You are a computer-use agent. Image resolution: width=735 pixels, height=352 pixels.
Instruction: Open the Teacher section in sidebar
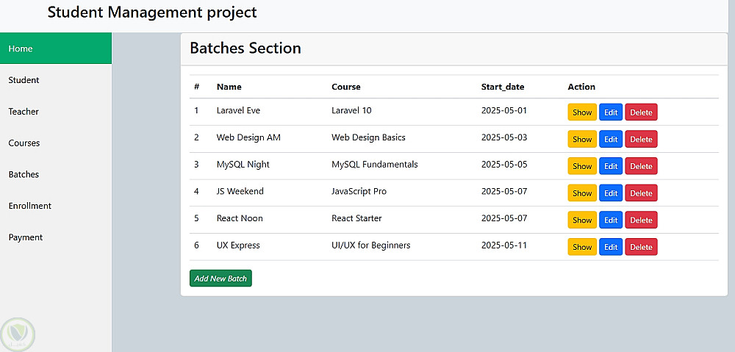coord(24,112)
